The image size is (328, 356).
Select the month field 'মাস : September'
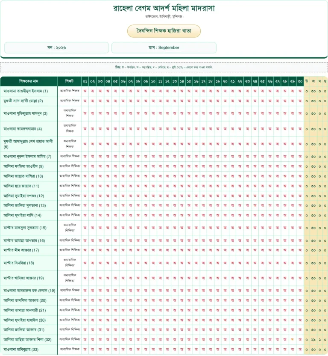coord(164,47)
